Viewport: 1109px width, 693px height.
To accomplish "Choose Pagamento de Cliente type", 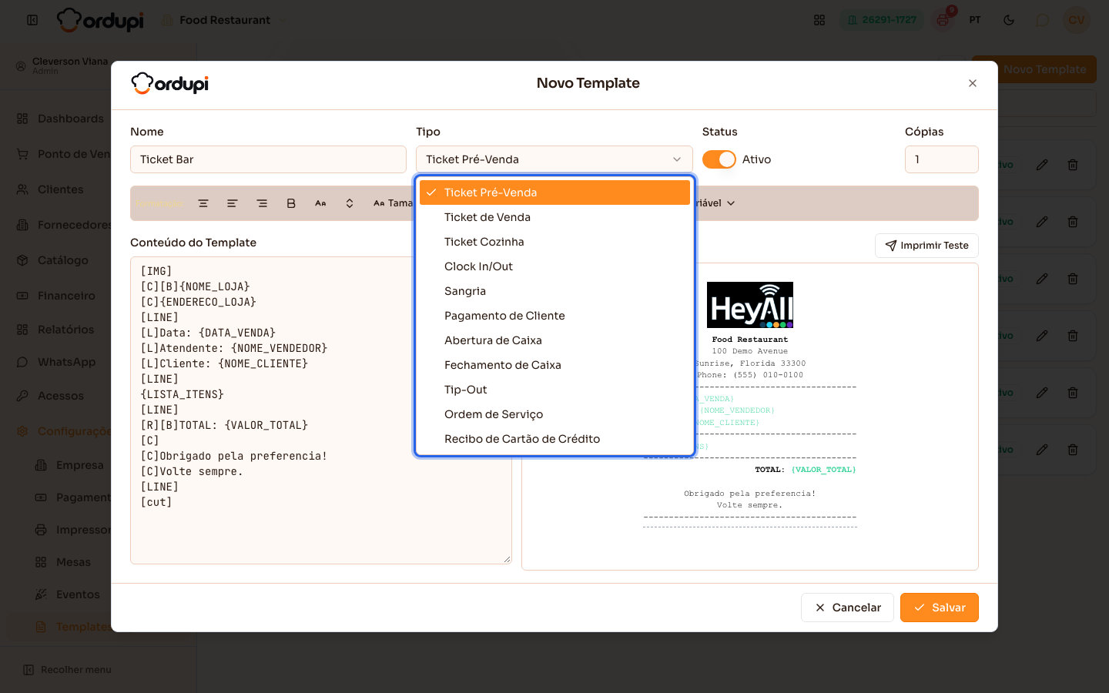I will point(554,316).
